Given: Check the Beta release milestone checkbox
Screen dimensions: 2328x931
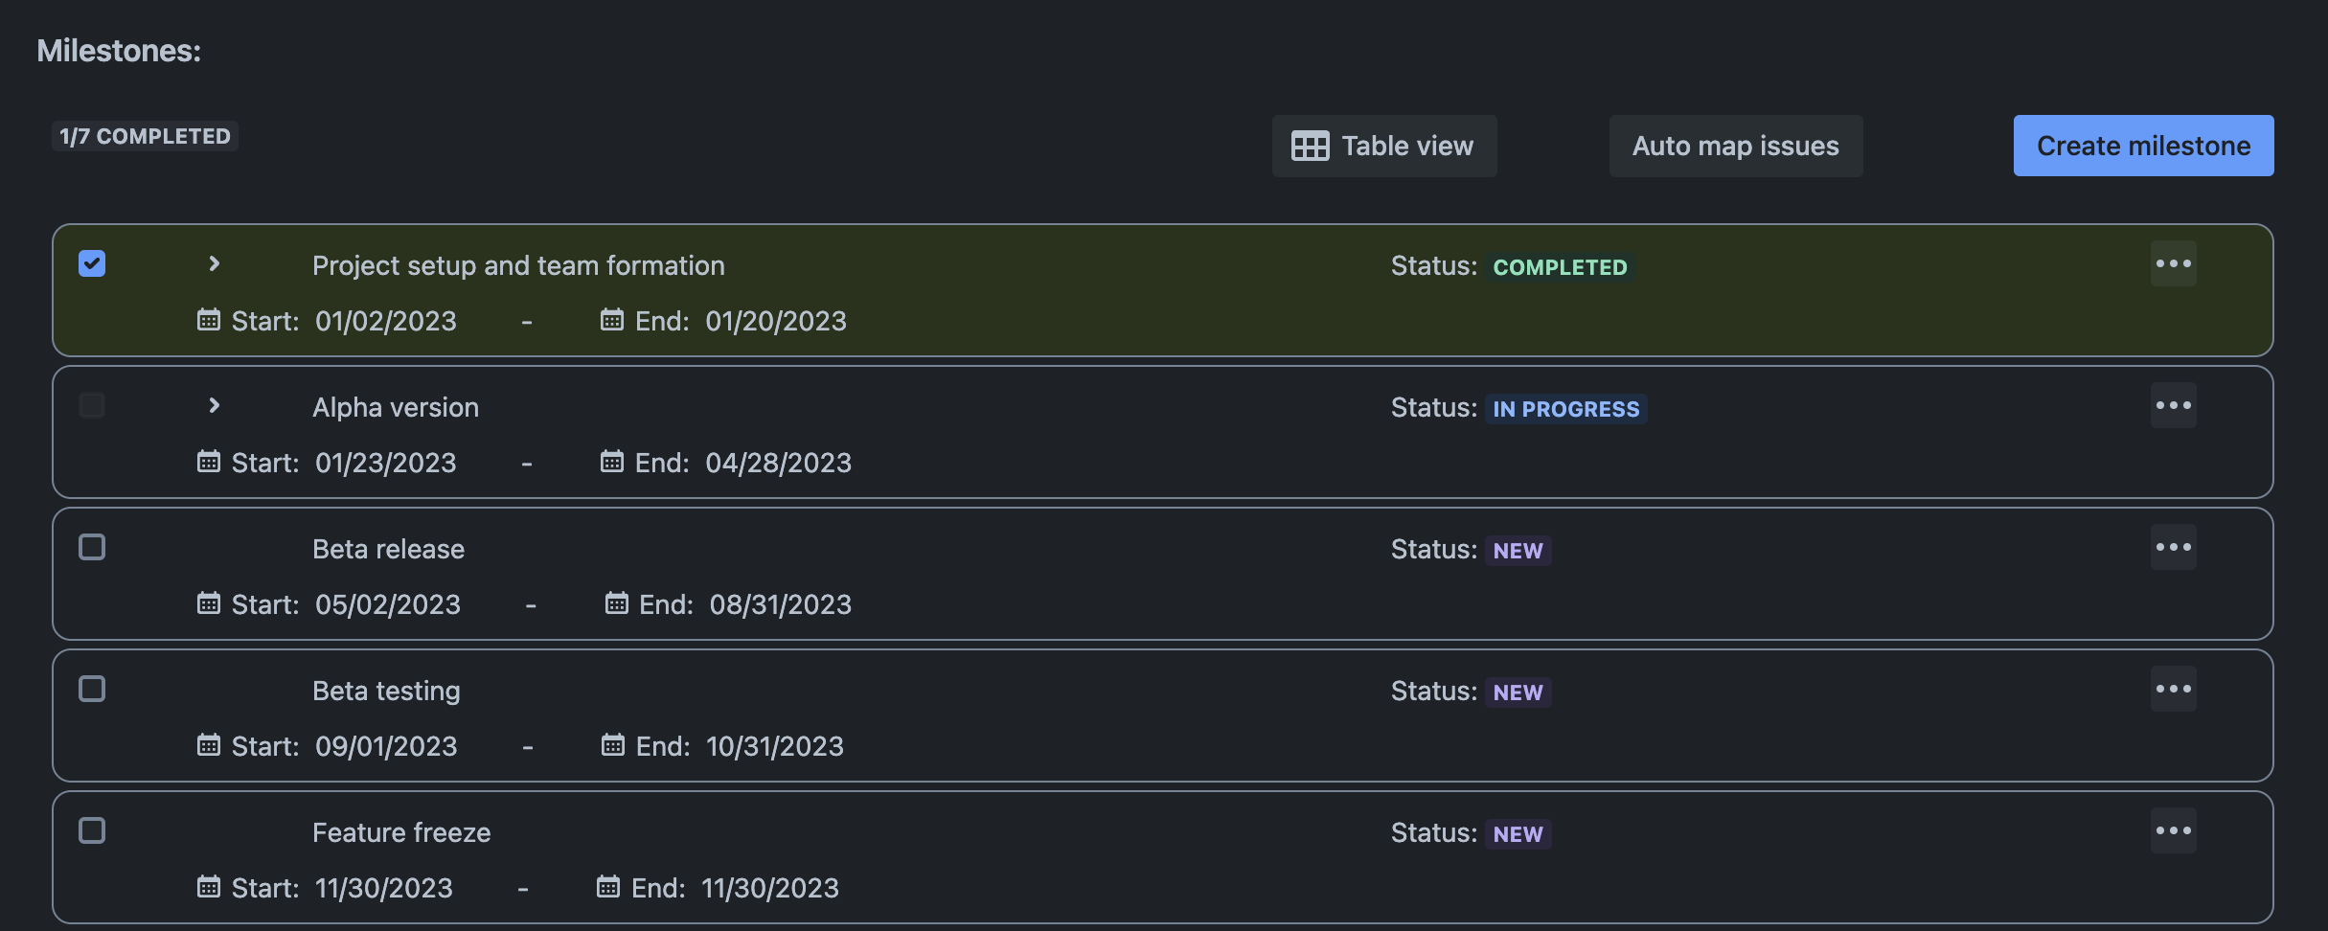Looking at the screenshot, I should (x=92, y=547).
